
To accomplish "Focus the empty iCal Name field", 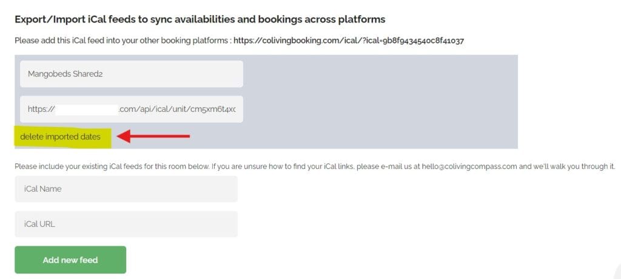I will [126, 189].
